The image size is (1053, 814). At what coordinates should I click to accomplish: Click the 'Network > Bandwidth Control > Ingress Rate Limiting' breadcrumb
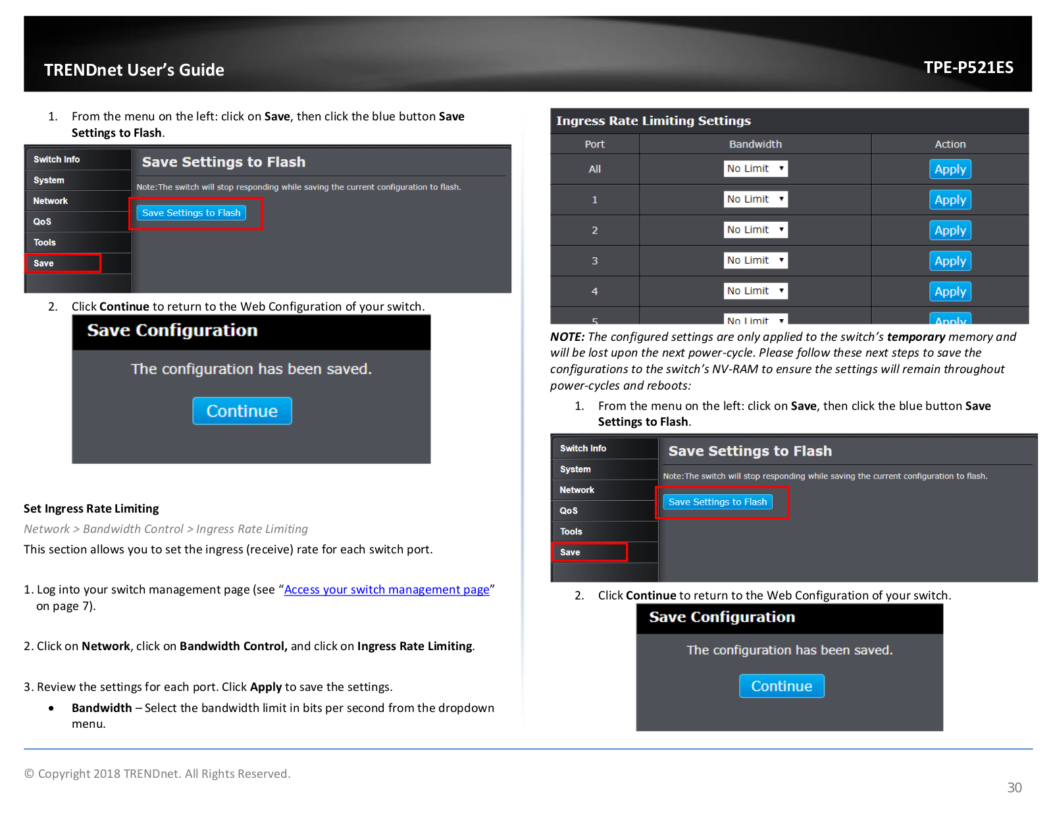pos(166,529)
